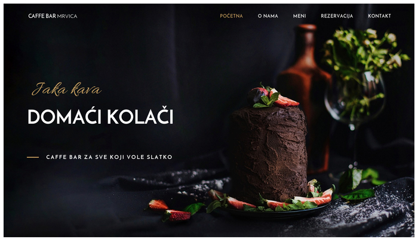Click the strawberry garnish on top of cake
Viewport: 418px width, 239px height.
273,98
